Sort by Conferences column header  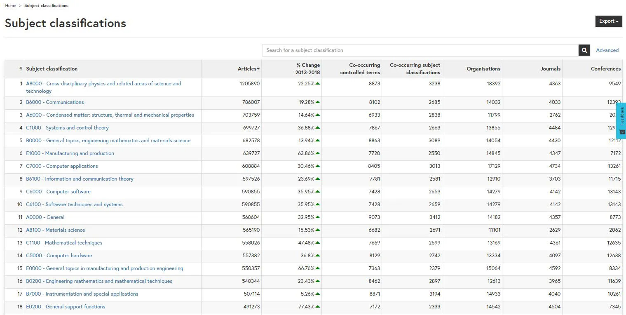[605, 69]
